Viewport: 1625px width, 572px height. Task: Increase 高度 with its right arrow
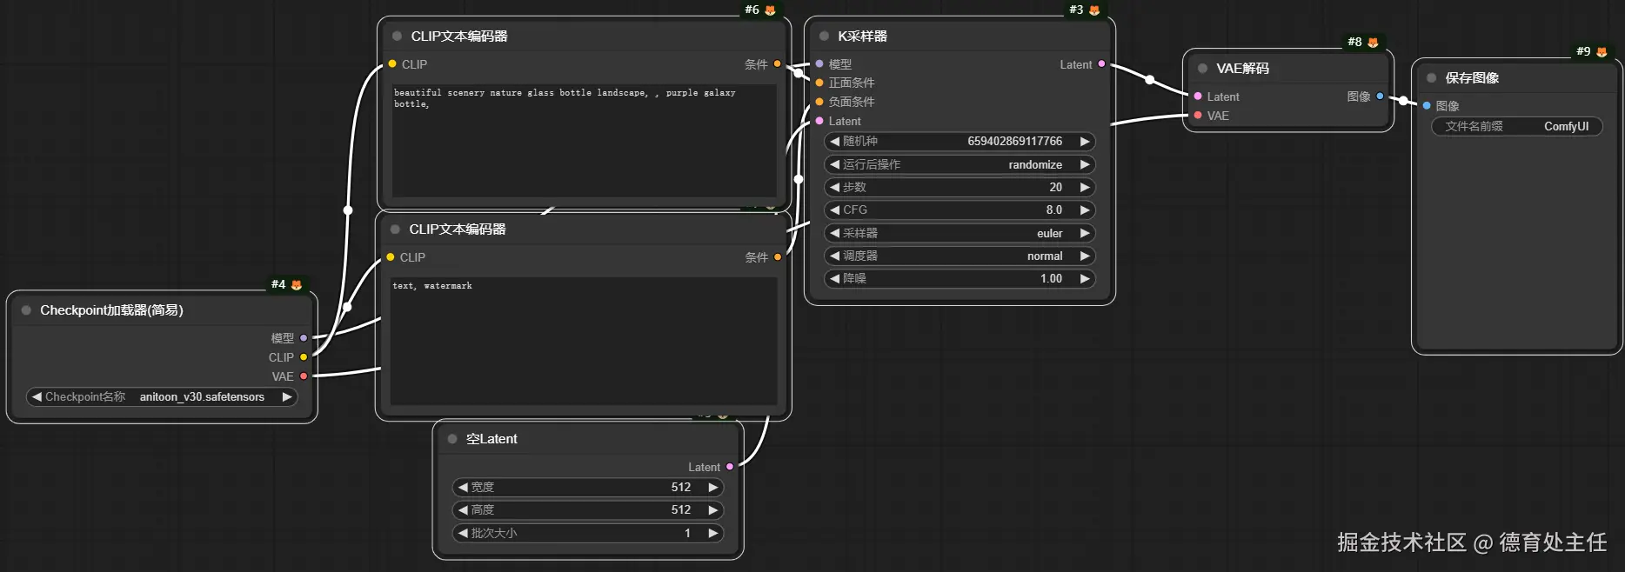pyautogui.click(x=713, y=509)
